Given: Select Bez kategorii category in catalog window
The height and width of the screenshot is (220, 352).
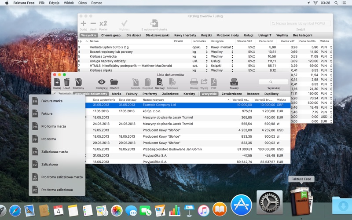Looking at the screenshot, I should pos(302,35).
